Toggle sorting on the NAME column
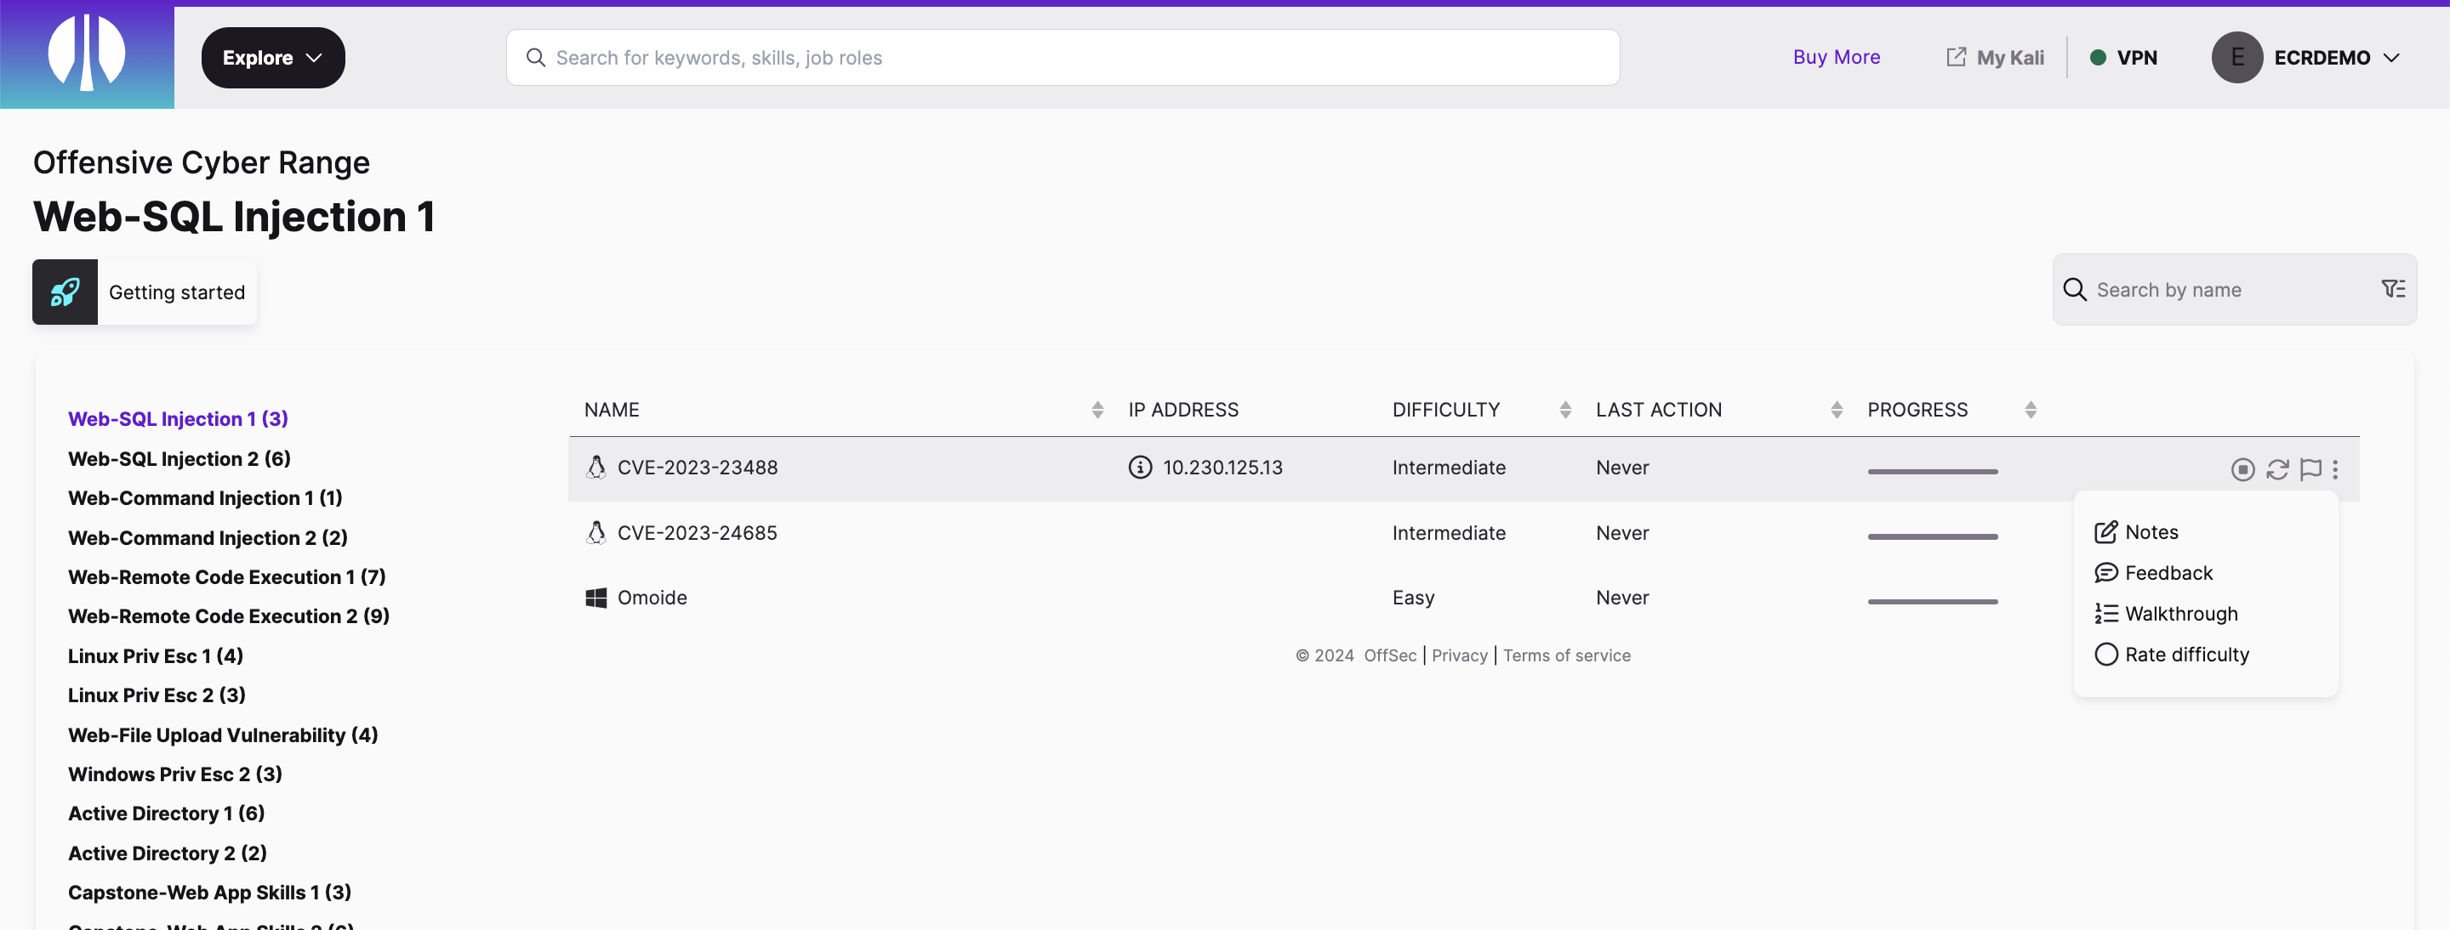 1097,410
